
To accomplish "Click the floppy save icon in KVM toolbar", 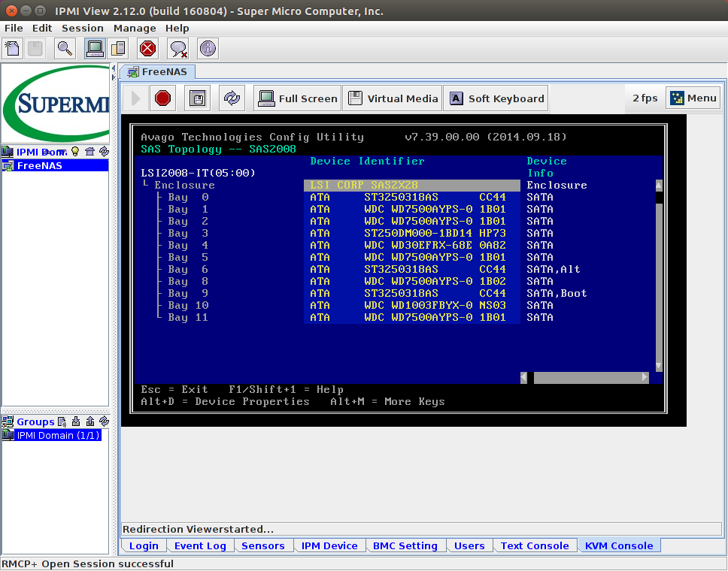I will point(198,98).
